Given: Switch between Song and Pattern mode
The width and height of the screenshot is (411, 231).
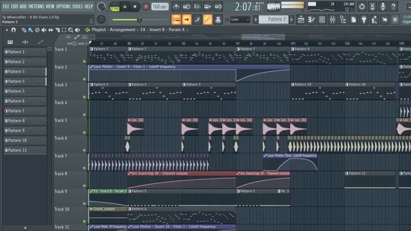Looking at the screenshot, I should [114, 7].
